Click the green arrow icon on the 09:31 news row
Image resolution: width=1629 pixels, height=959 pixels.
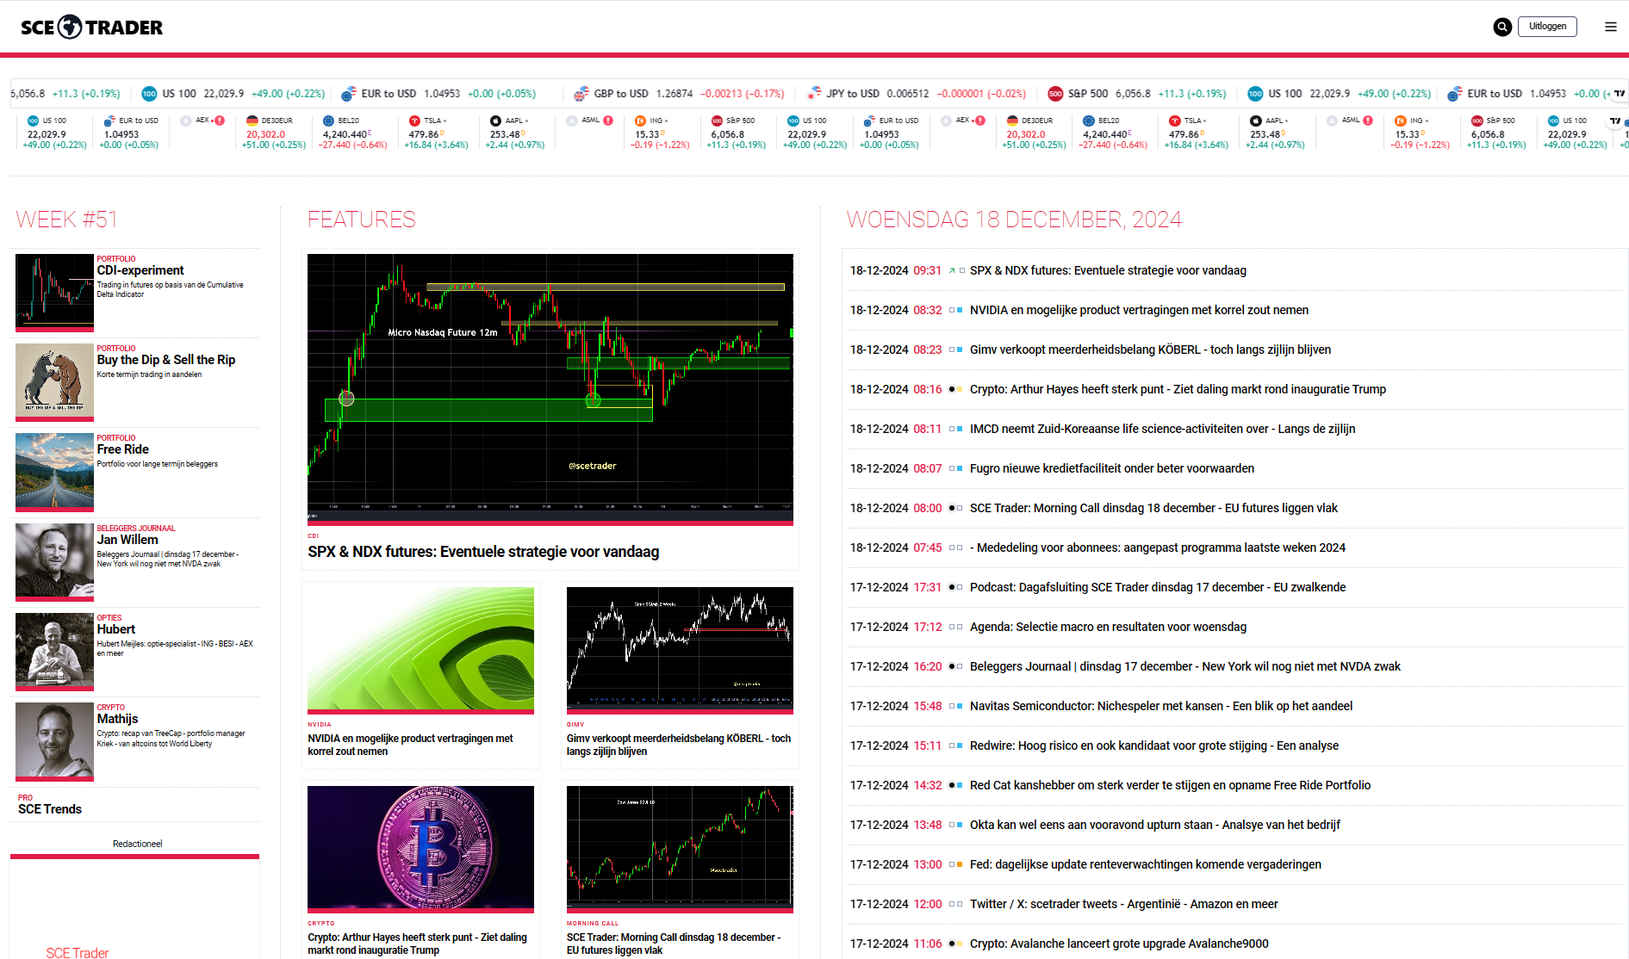click(952, 270)
